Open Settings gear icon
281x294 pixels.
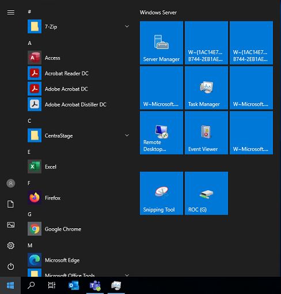coord(11,246)
